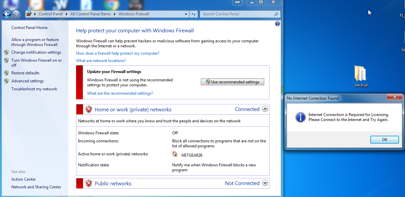Click the Off value for Windows Firewall state
The image size is (405, 197).
[175, 133]
